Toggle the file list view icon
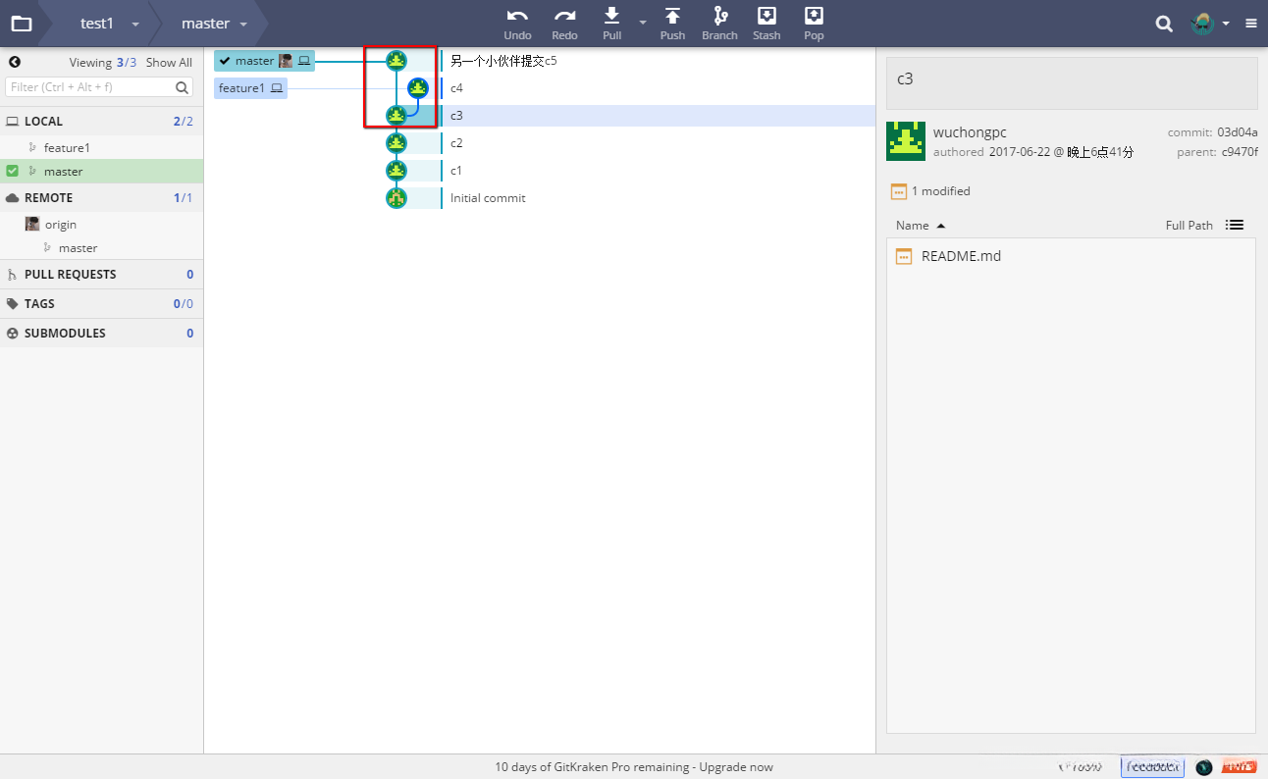 1235,225
